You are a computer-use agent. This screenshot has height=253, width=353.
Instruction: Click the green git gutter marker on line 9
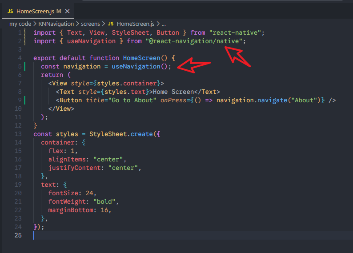tap(25, 100)
